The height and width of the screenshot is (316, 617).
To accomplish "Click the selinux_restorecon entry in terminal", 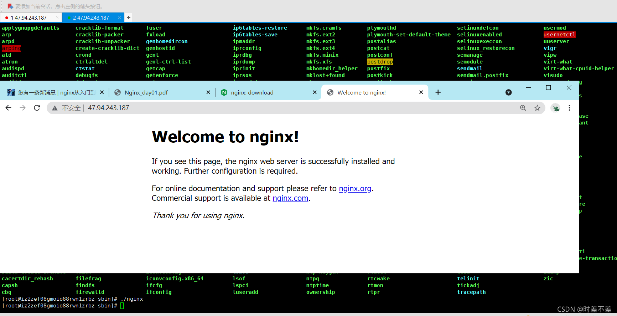I will click(486, 48).
